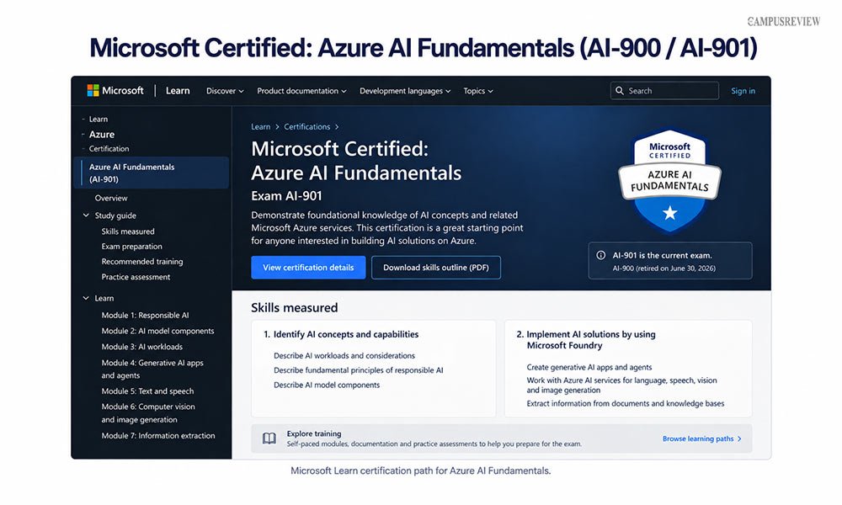Open Skills measured in sidebar
This screenshot has height=505, width=842.
pyautogui.click(x=128, y=231)
